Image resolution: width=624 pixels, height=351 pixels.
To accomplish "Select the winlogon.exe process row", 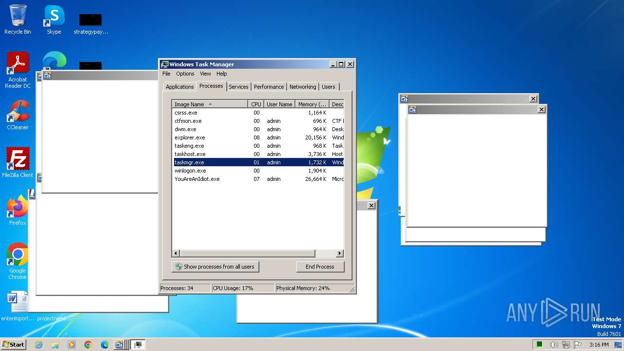I will point(258,171).
